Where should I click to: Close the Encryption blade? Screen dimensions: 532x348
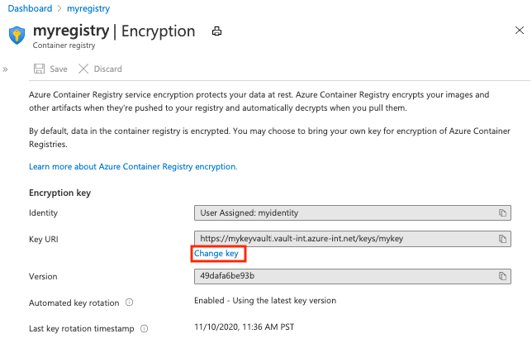[x=517, y=31]
